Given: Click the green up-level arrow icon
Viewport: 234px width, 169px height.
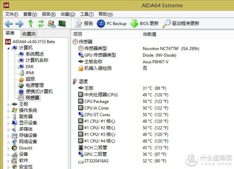Looking at the screenshot, I should point(30,23).
